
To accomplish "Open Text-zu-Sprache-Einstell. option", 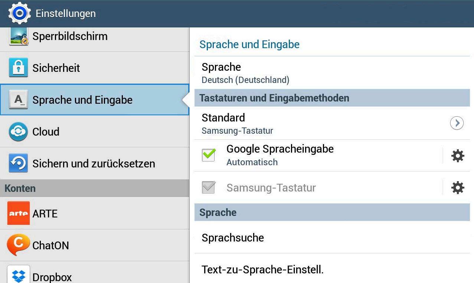I will [262, 270].
